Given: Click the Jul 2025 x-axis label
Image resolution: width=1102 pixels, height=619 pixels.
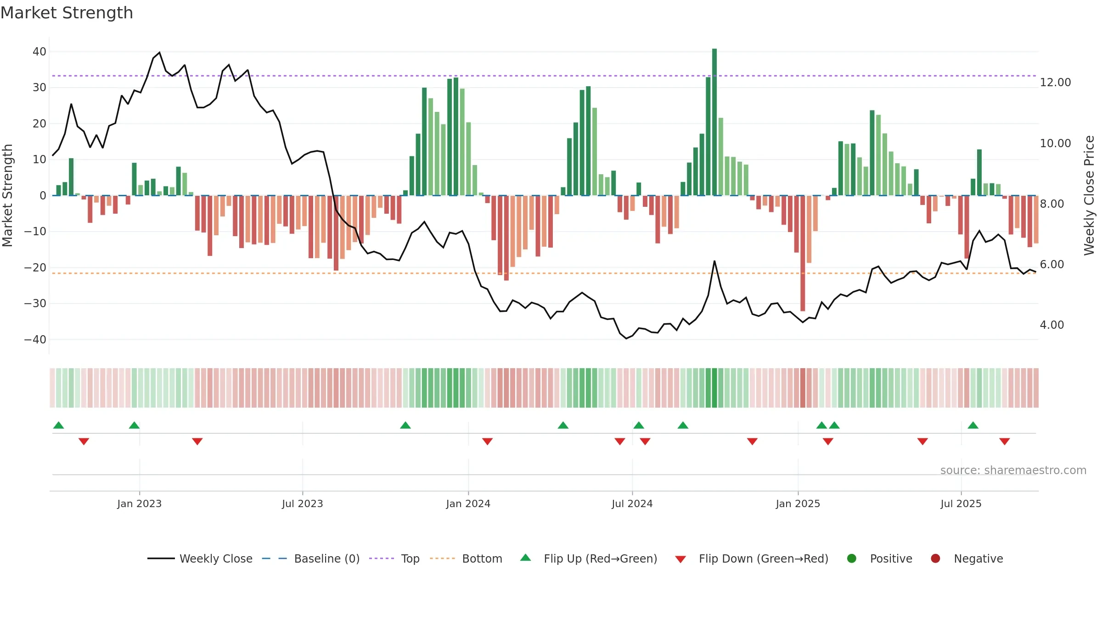Looking at the screenshot, I should tap(961, 503).
